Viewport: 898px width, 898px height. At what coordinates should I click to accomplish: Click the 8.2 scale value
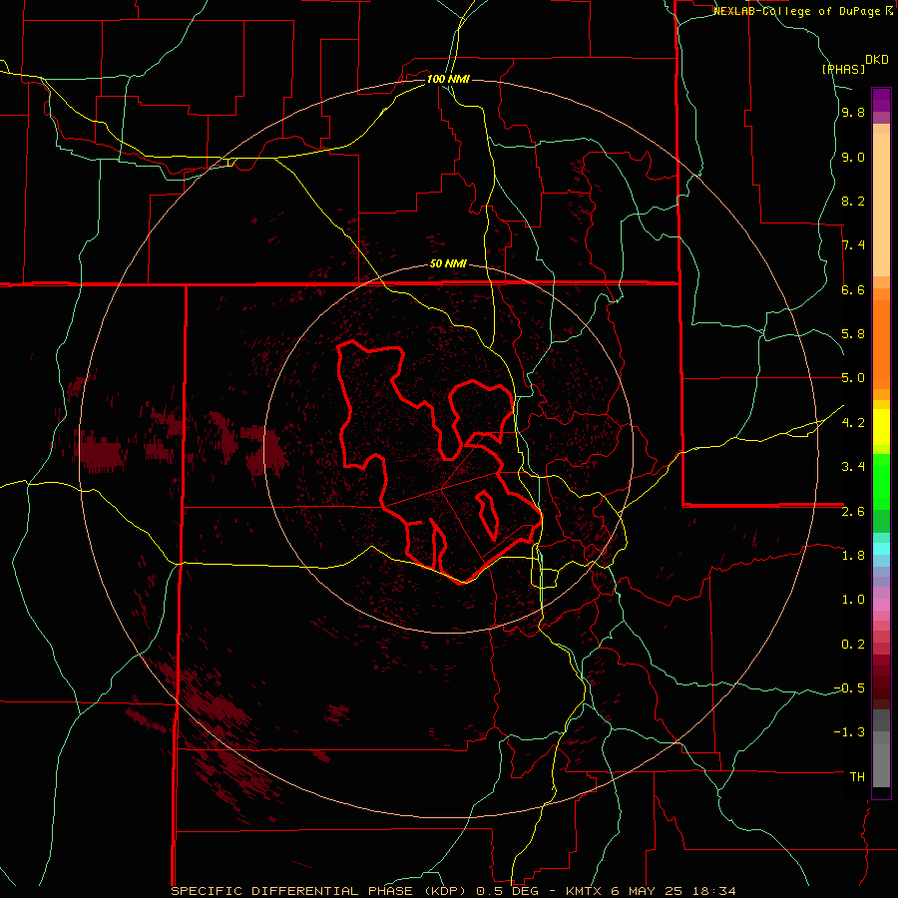coord(853,201)
